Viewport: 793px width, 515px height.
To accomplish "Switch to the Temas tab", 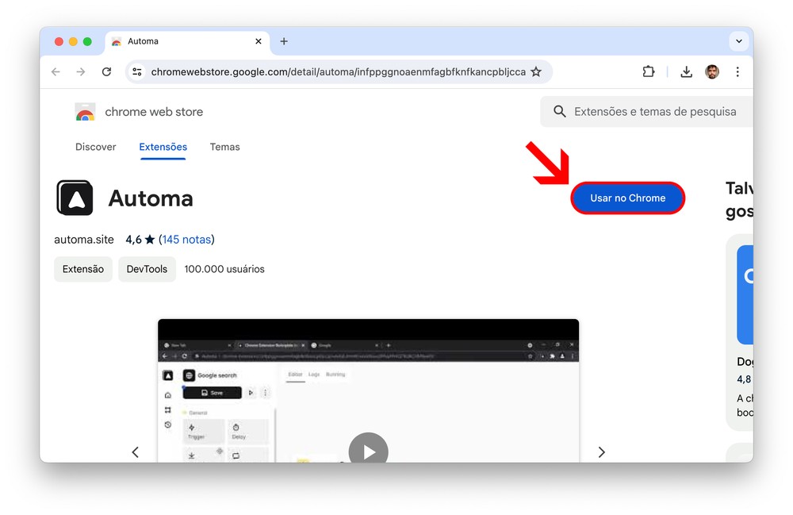I will (x=224, y=147).
